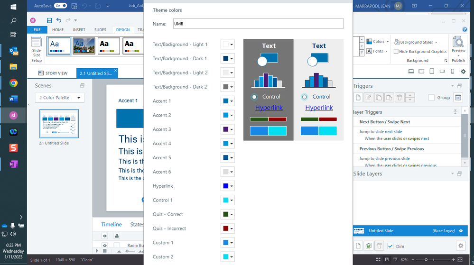Toggle Untitled Slide base layer visibility eye
This screenshot has height=265, width=474.
[461, 231]
